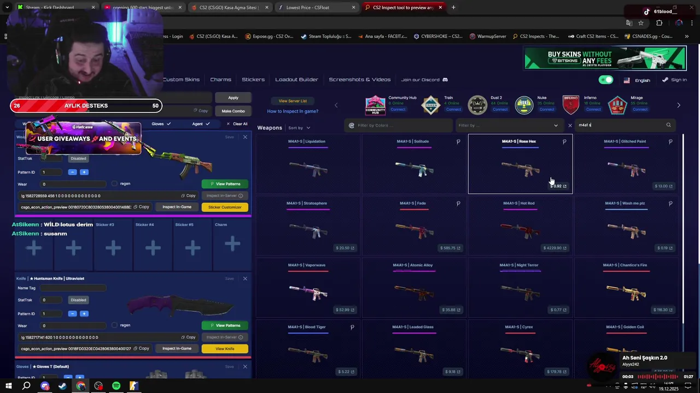
Task: Click the pattern icon on Wash me plz card
Action: pos(670,203)
